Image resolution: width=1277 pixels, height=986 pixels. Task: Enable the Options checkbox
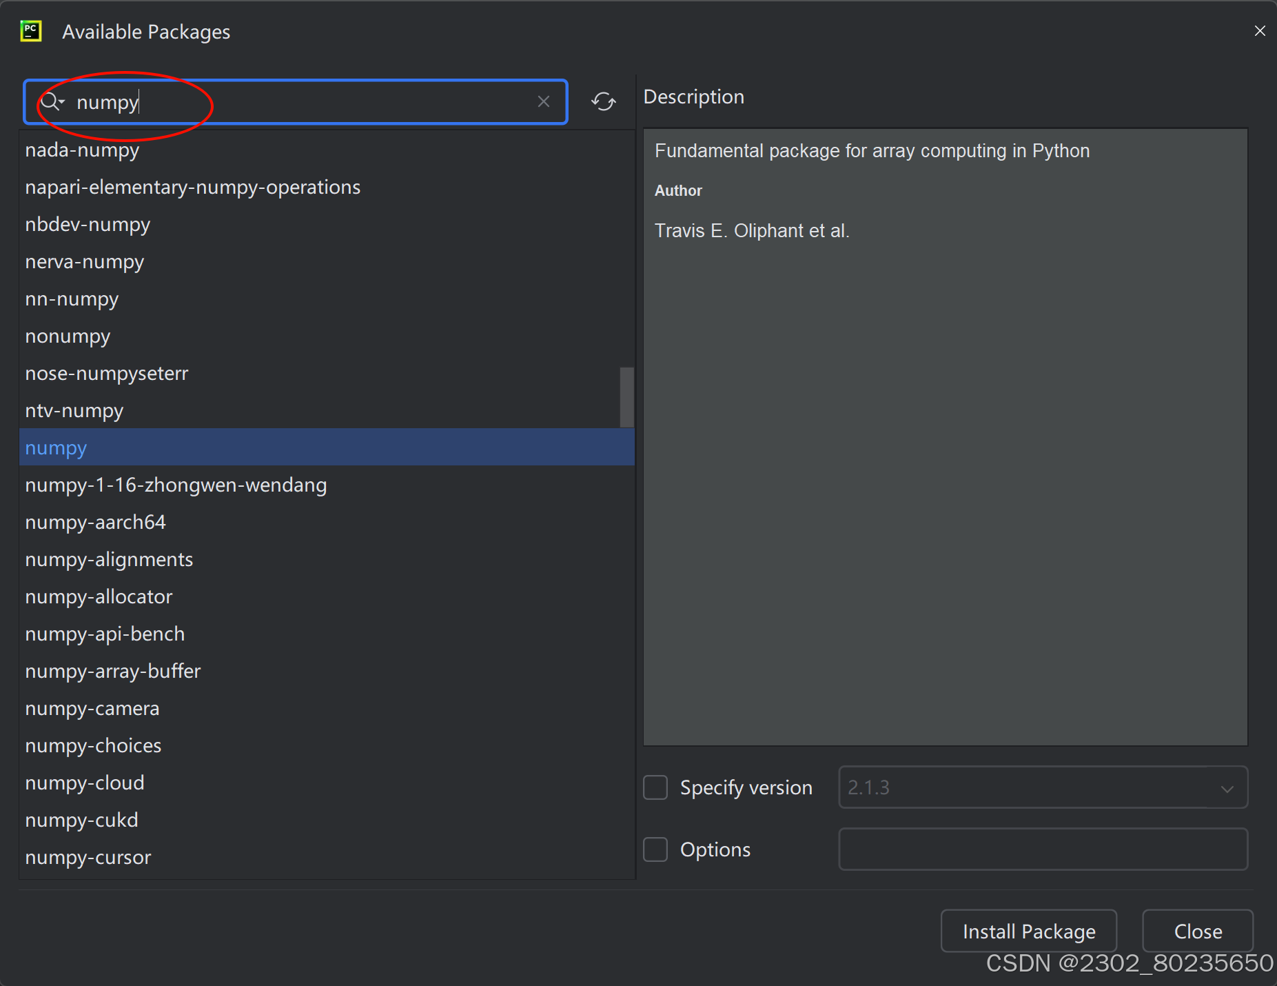click(655, 849)
